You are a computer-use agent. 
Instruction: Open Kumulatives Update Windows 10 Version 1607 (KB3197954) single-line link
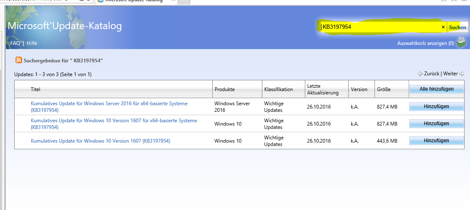pos(101,141)
